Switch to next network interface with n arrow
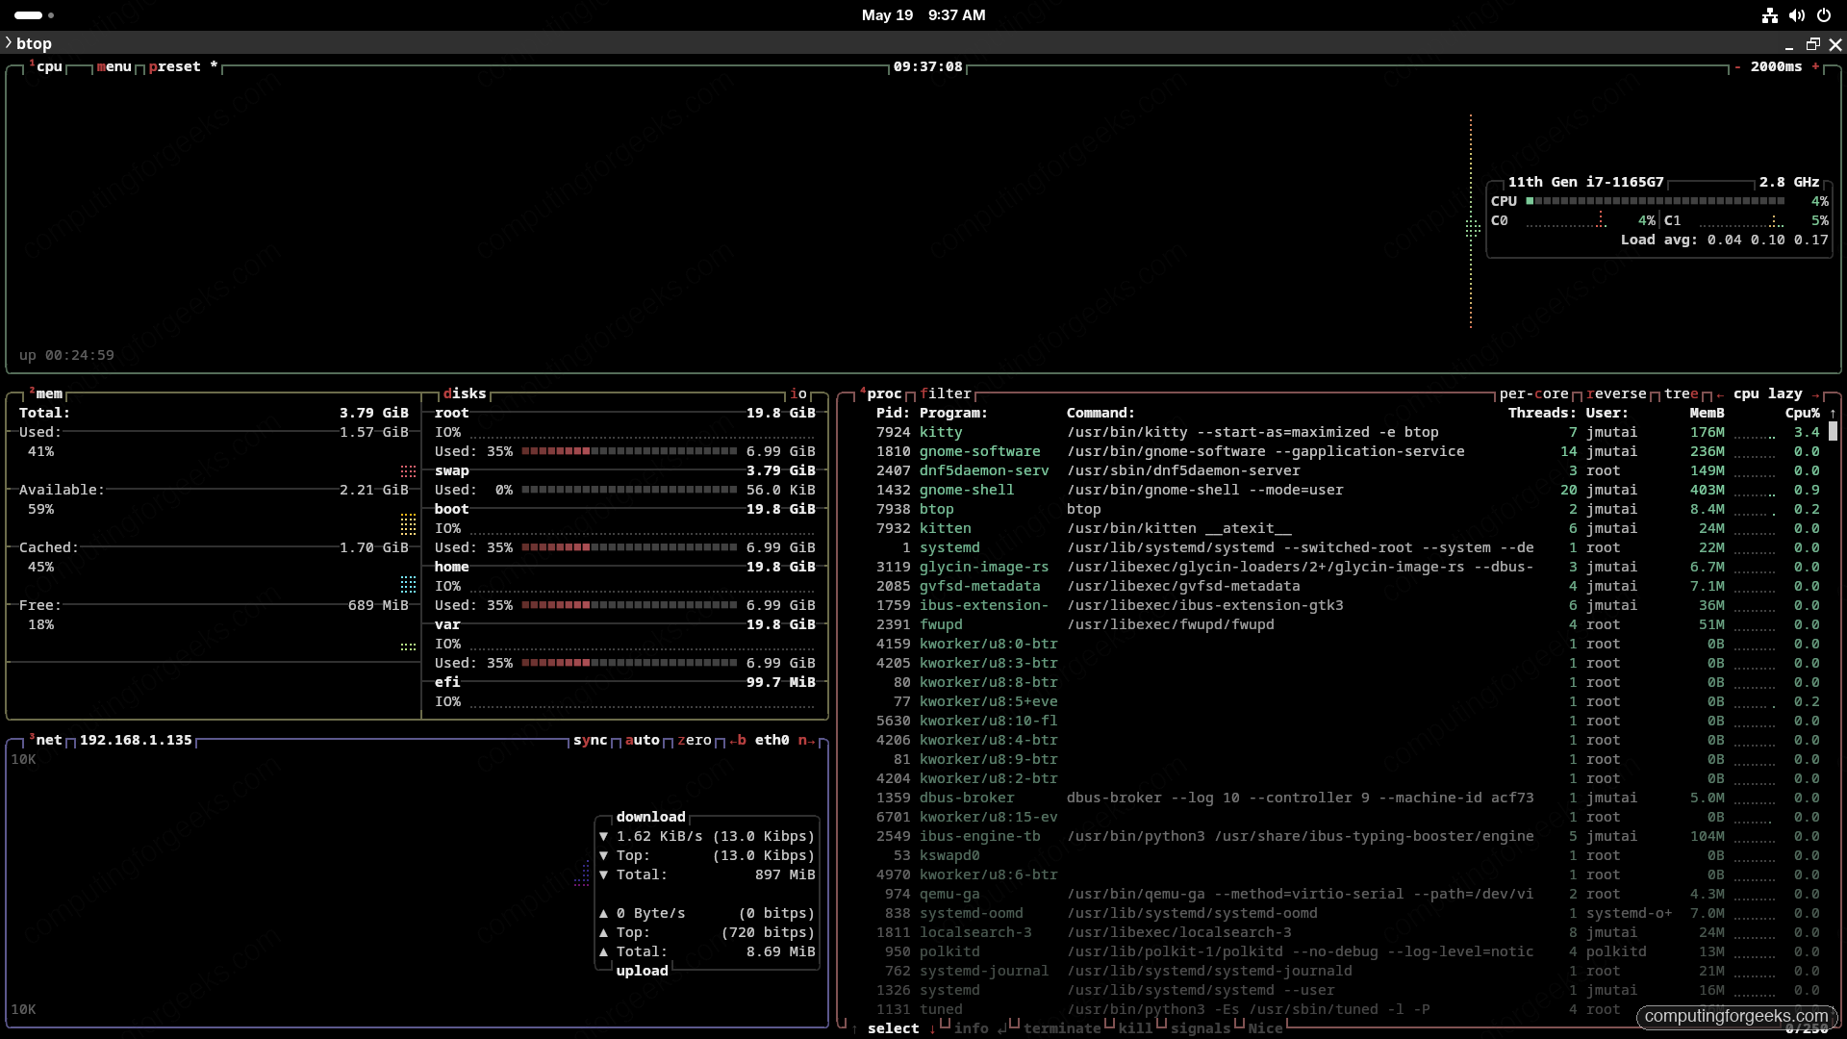Viewport: 1847px width, 1039px height. tap(806, 740)
